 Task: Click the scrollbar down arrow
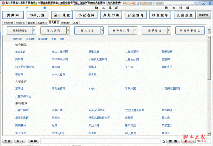pos(209,134)
